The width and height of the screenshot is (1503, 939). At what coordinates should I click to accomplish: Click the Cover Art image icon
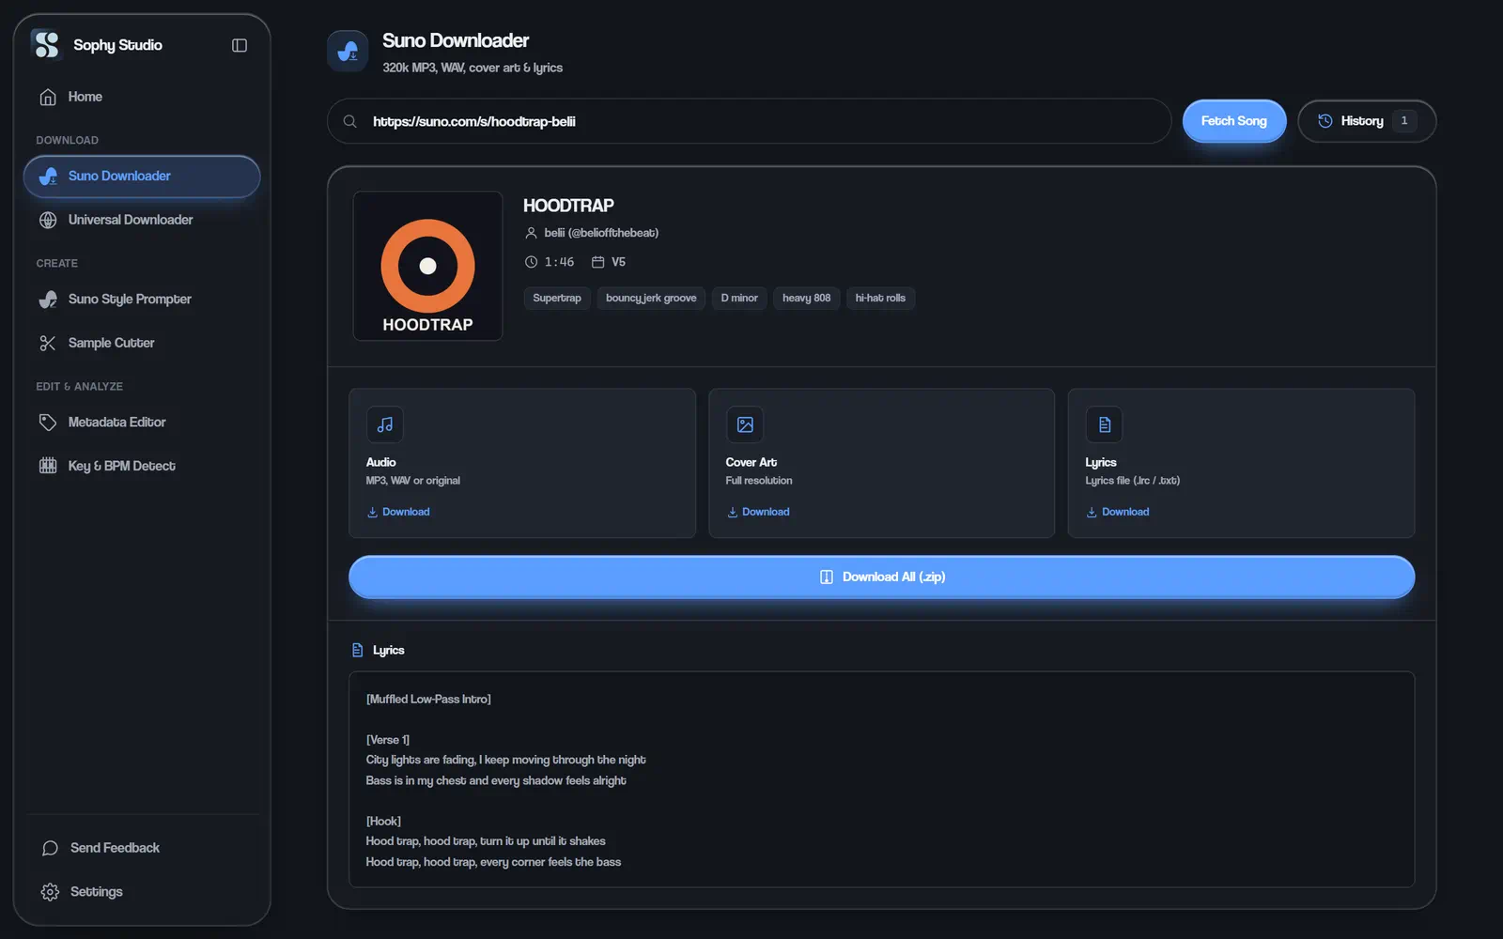coord(745,424)
